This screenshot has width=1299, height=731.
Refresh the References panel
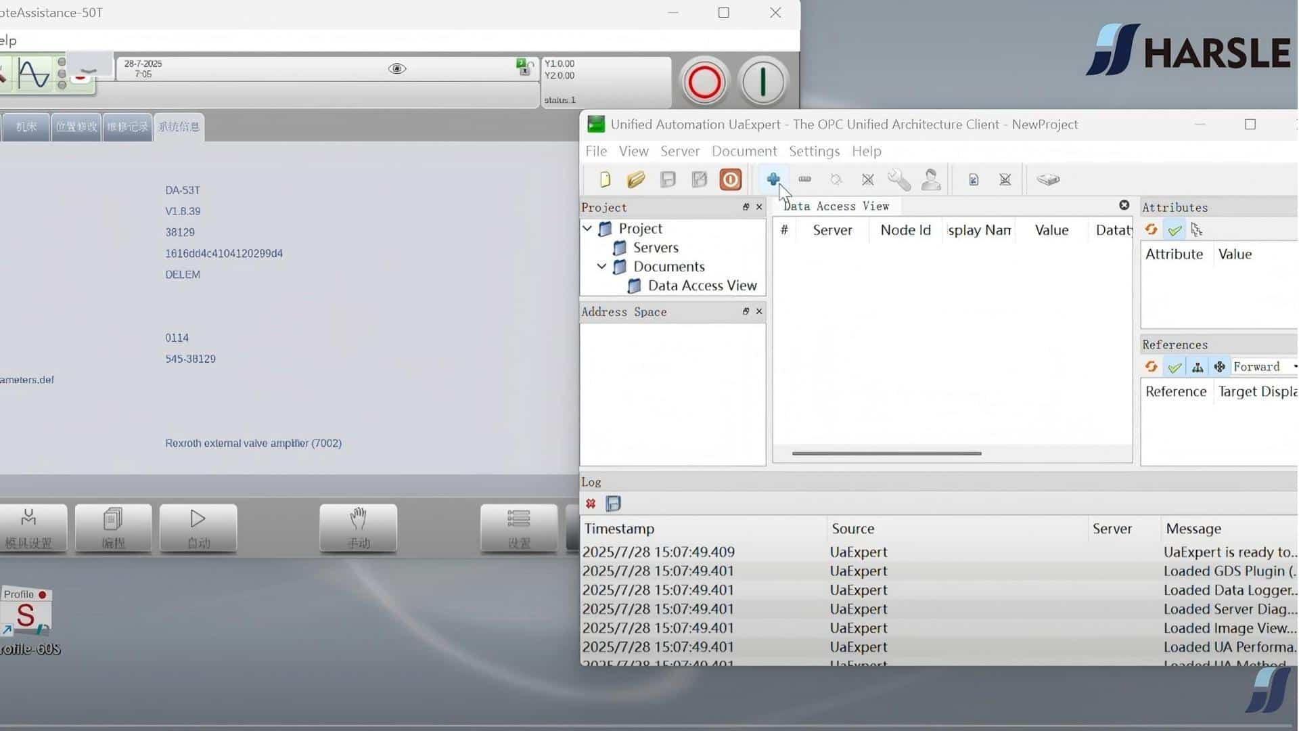1151,367
